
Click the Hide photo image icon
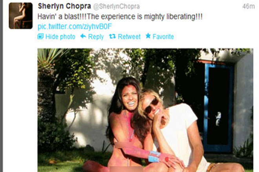[40, 36]
